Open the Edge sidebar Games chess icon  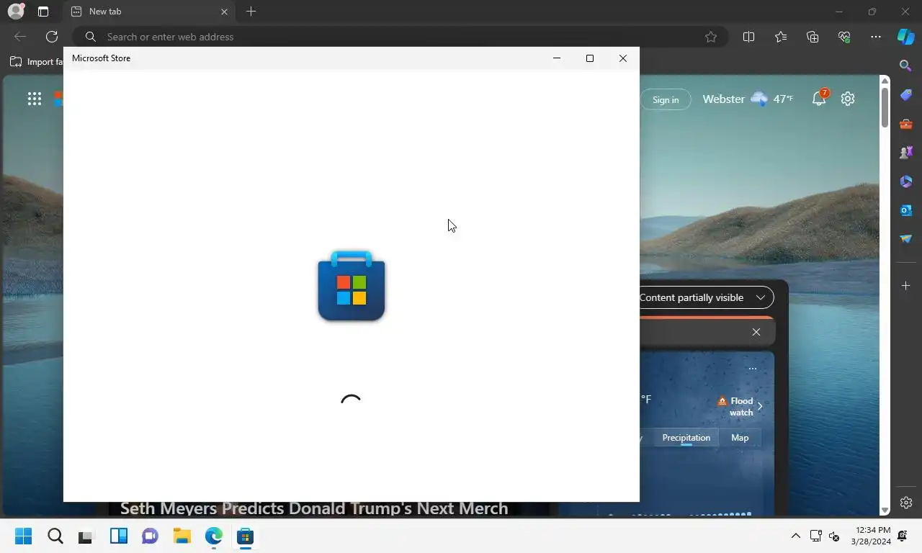(x=906, y=153)
